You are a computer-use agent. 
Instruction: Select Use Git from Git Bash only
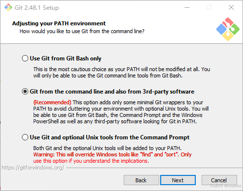point(25,58)
